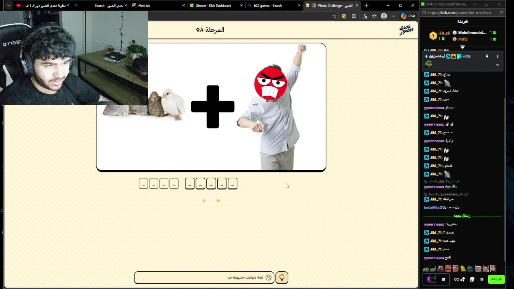Insert the first frog emote
Image resolution: width=514 pixels, height=289 pixels.
click(x=426, y=269)
